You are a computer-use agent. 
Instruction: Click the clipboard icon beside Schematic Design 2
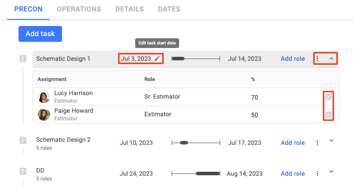click(23, 140)
